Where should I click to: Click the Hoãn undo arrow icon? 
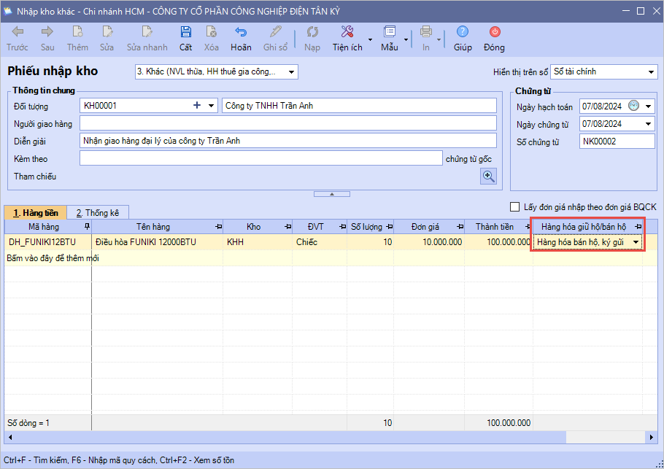coord(241,32)
